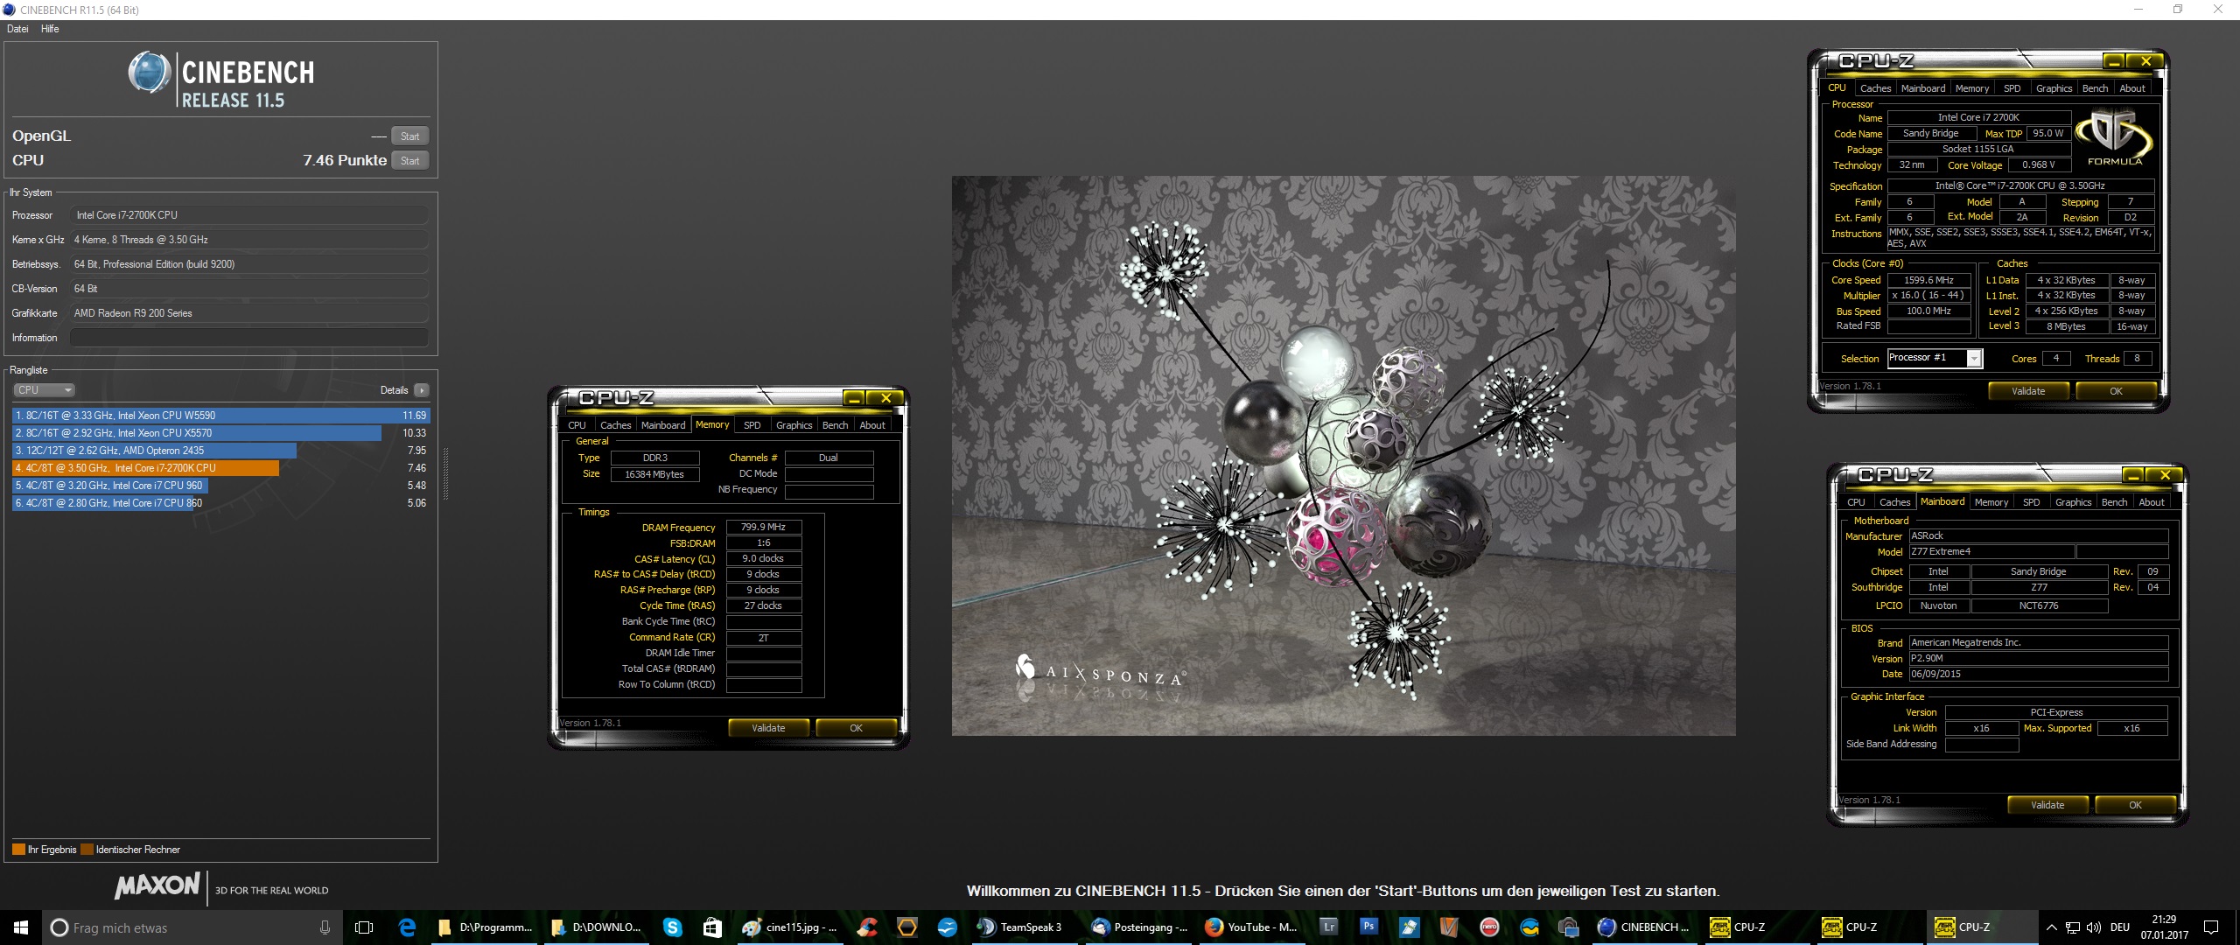Open the Datei menu

click(17, 29)
